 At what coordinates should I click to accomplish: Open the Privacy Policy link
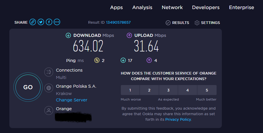[178, 120]
